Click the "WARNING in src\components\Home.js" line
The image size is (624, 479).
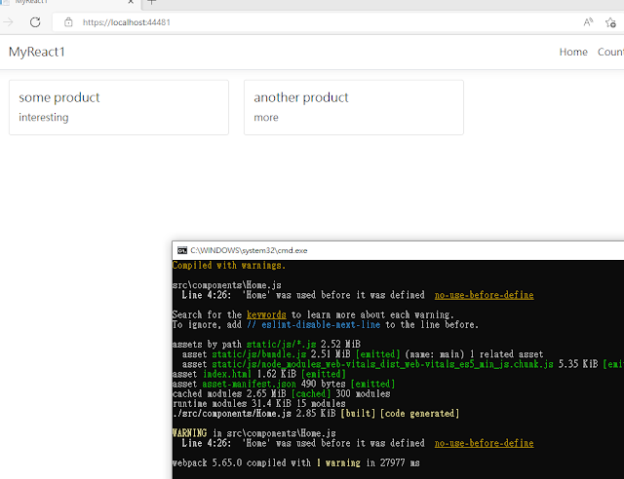(x=253, y=433)
